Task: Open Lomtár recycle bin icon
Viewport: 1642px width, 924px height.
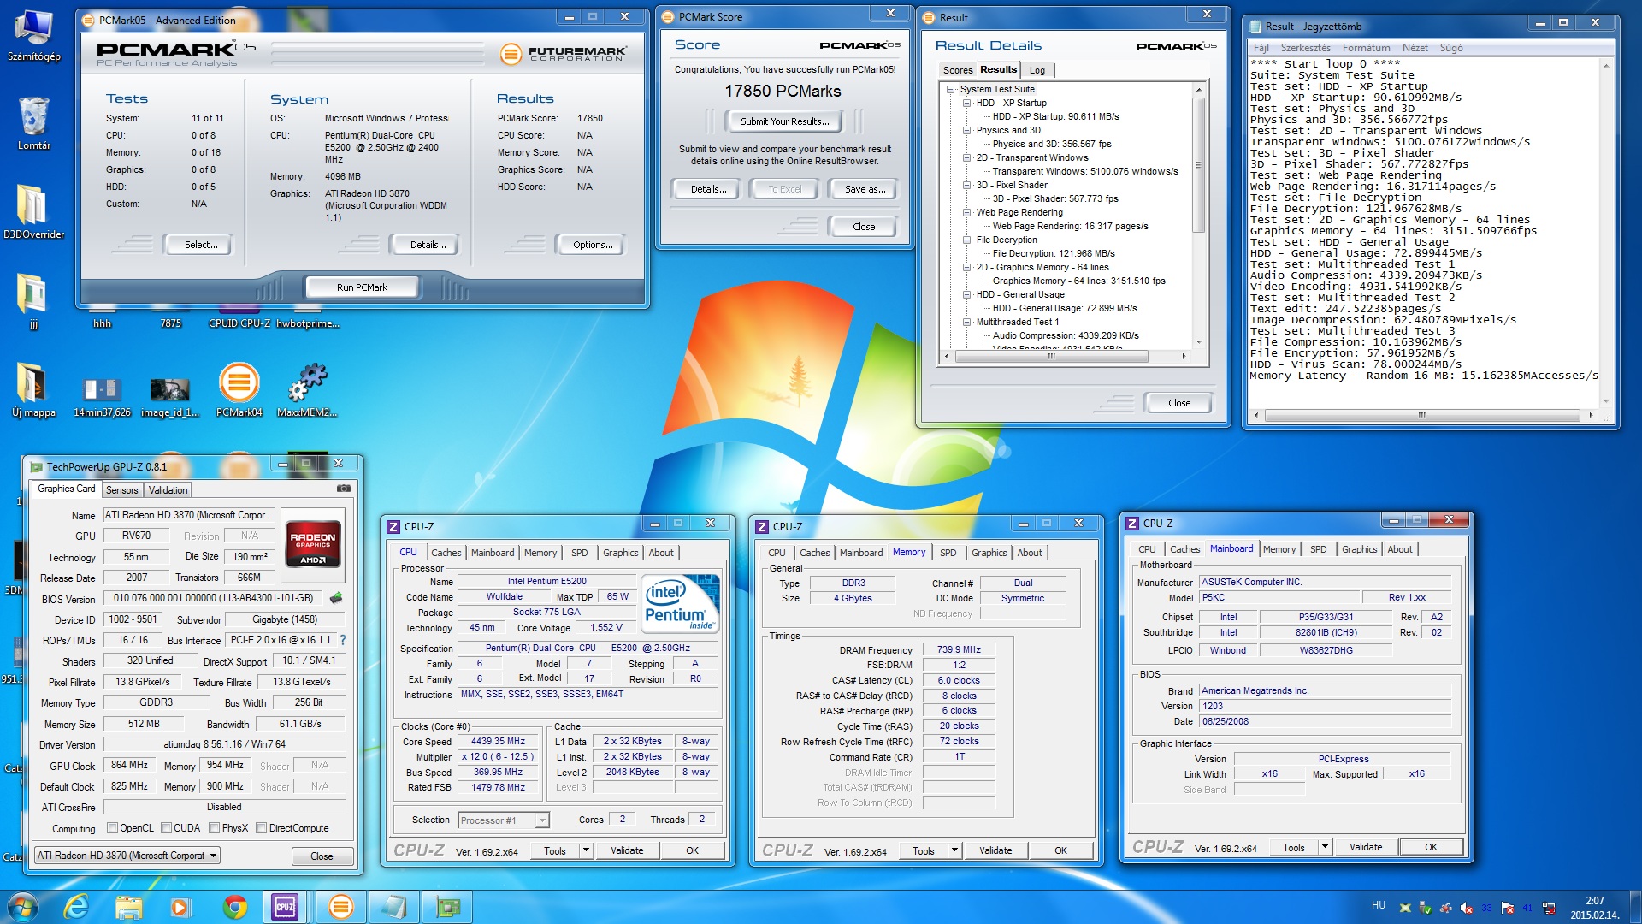Action: tap(33, 123)
